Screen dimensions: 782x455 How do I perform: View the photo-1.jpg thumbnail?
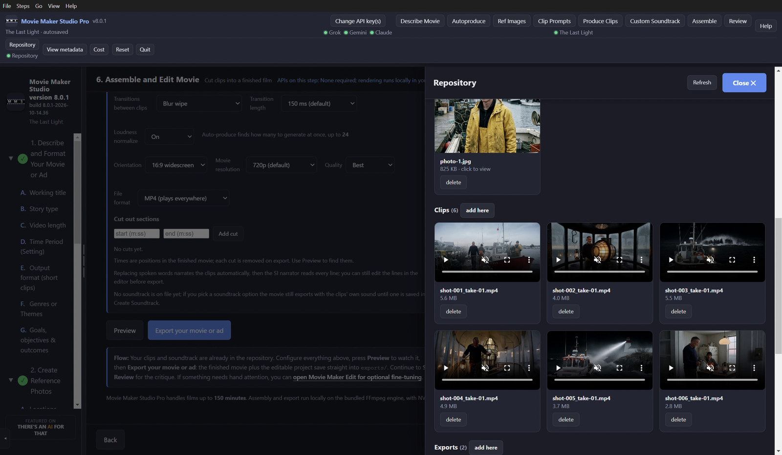point(487,126)
